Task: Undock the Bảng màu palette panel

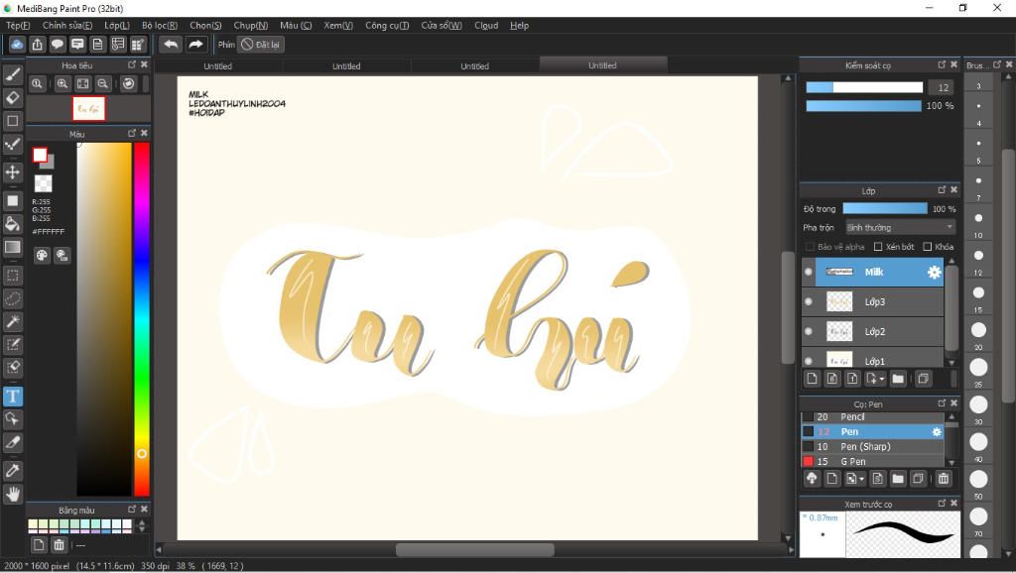Action: coord(132,510)
